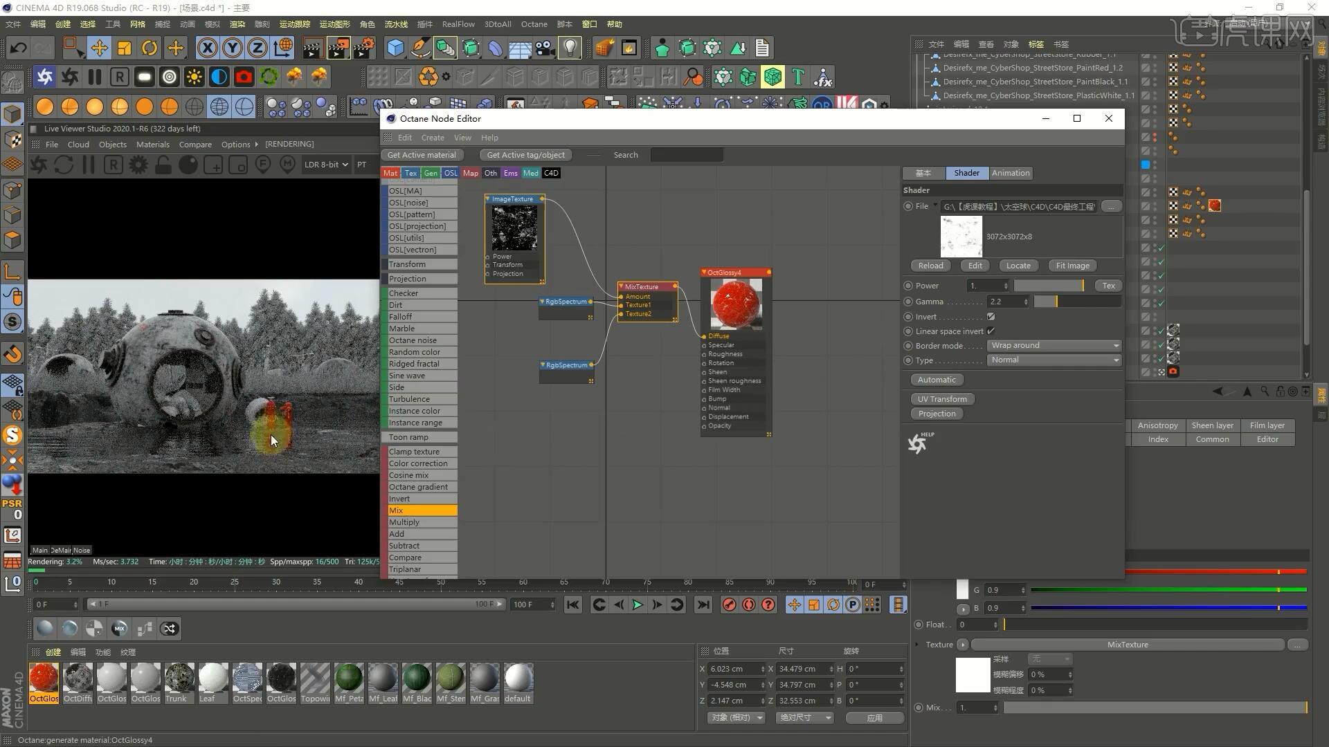Open the Border mode Wrap around dropdown
Viewport: 1329px width, 747px height.
tap(1054, 345)
